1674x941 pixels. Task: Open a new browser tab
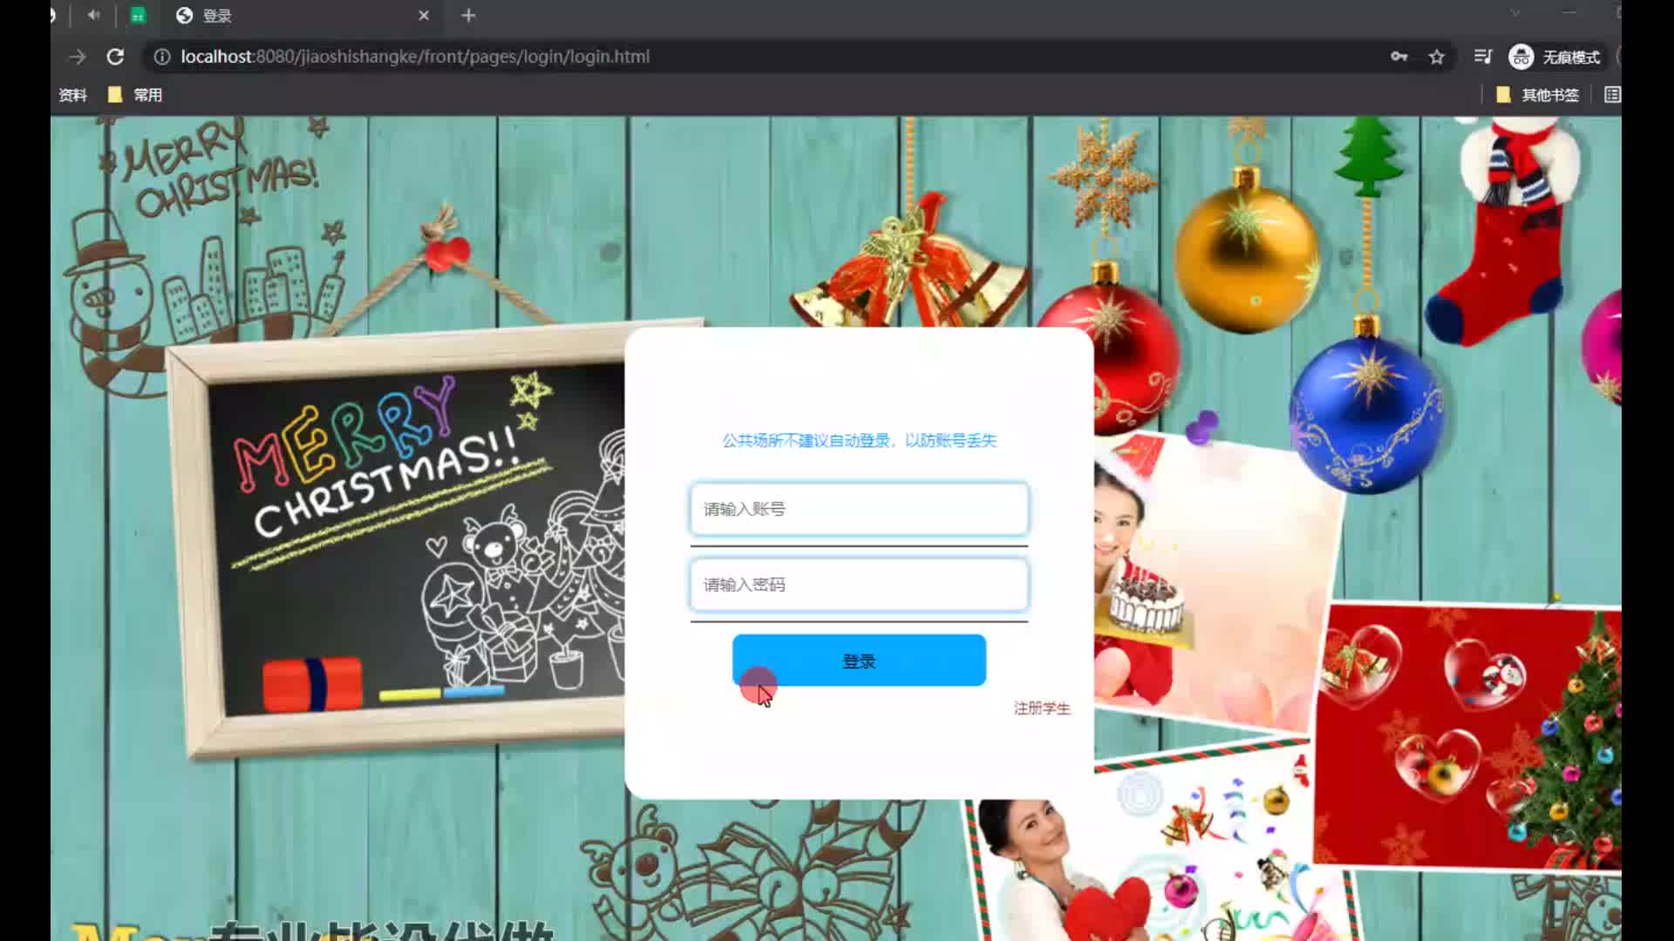click(468, 16)
